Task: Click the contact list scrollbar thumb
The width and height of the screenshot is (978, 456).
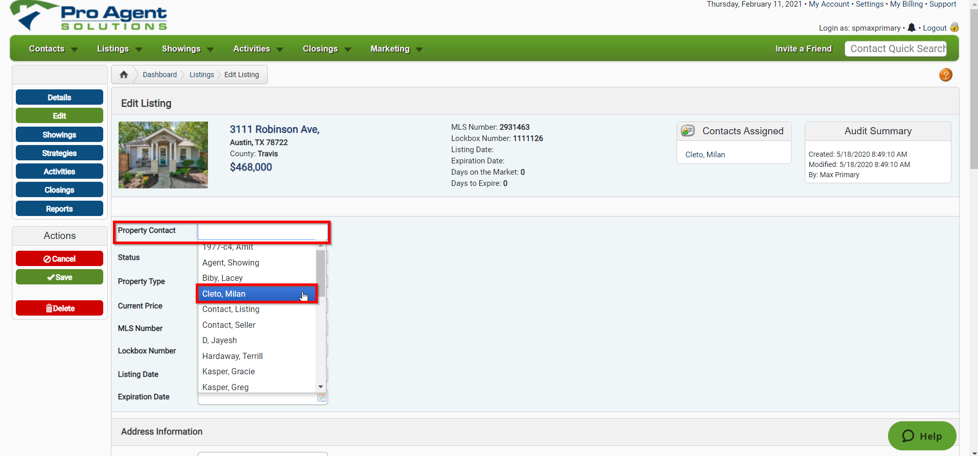Action: (320, 273)
